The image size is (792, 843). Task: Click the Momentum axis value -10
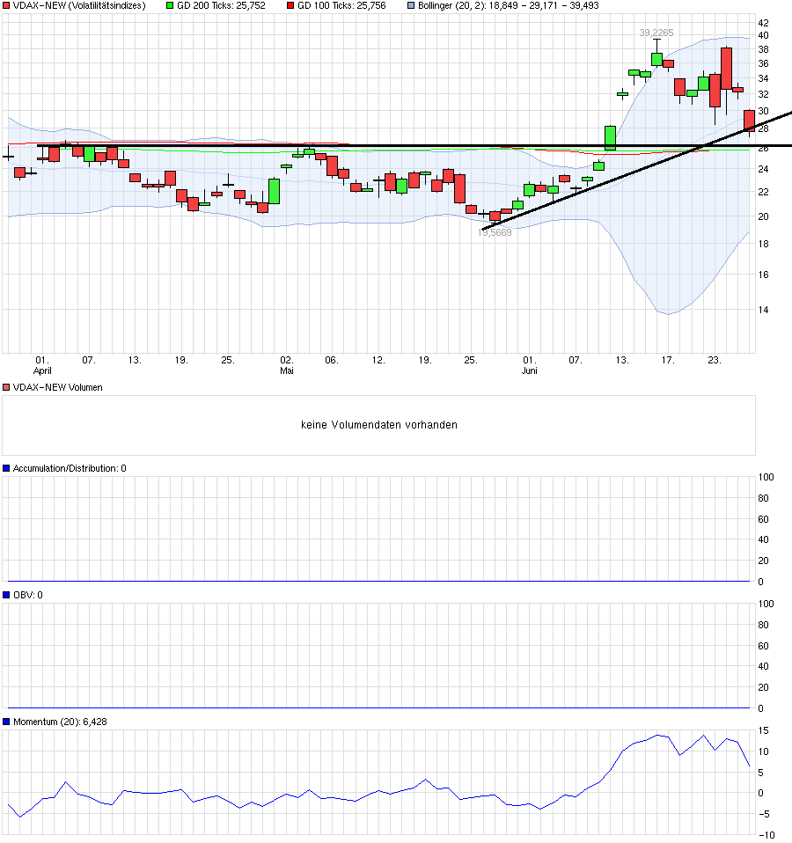click(766, 835)
